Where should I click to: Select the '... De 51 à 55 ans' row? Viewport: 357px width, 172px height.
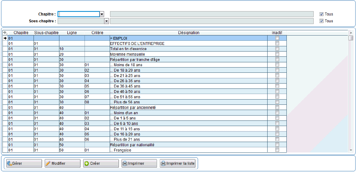(145, 97)
